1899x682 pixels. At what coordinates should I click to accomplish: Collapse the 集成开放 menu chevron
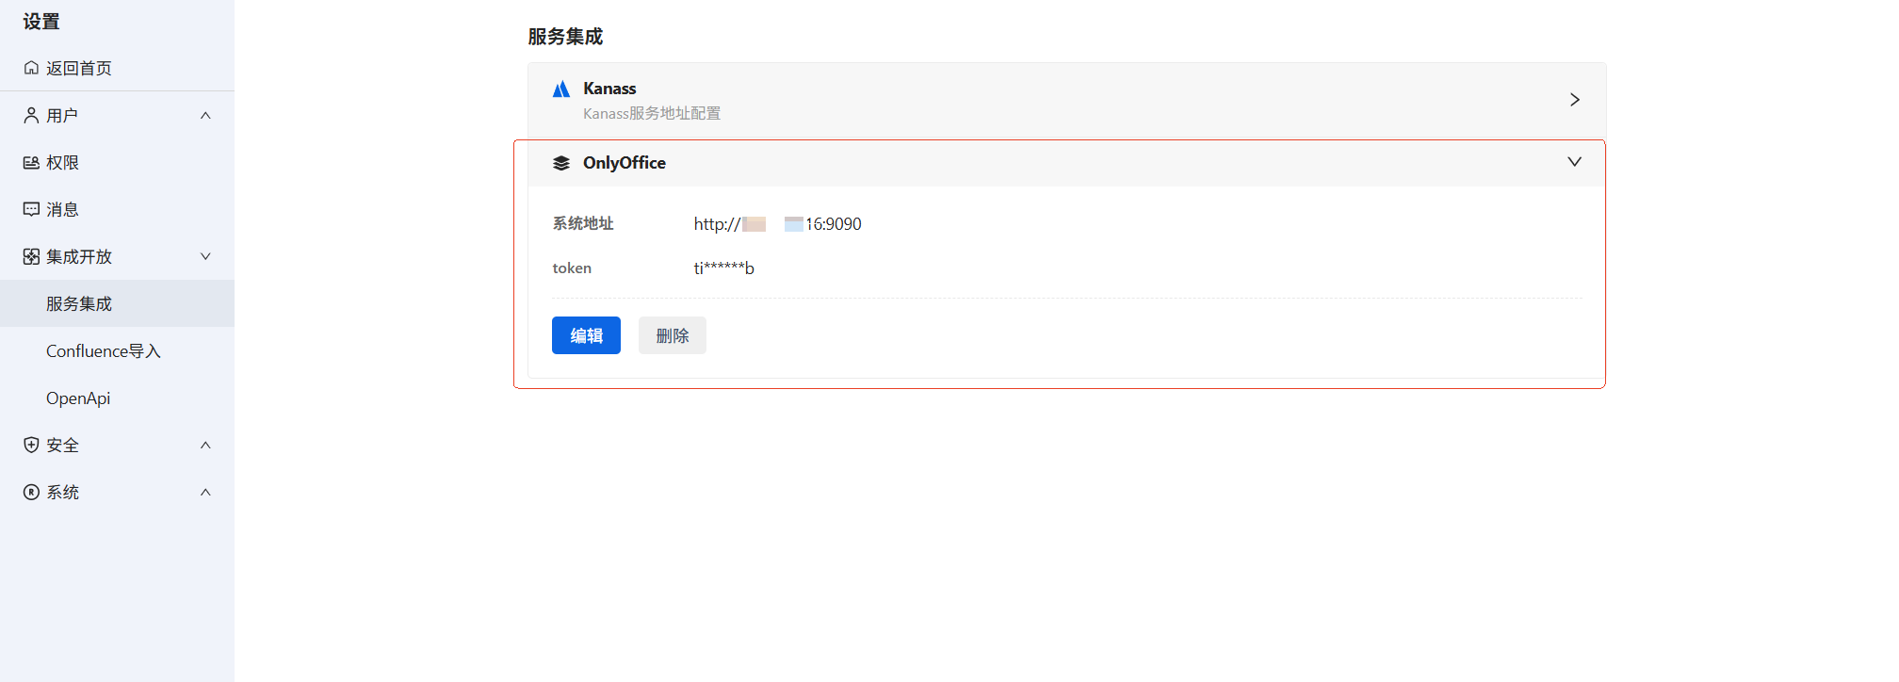[205, 256]
